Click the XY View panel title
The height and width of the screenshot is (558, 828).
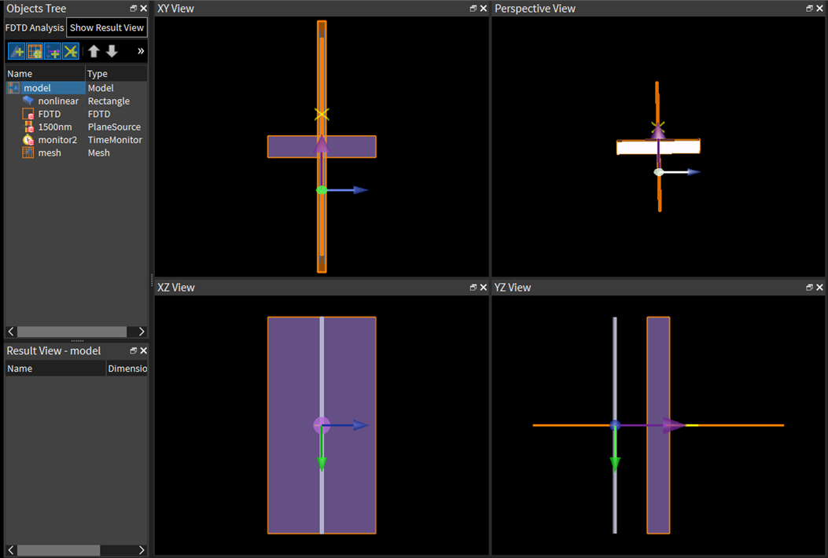click(175, 9)
